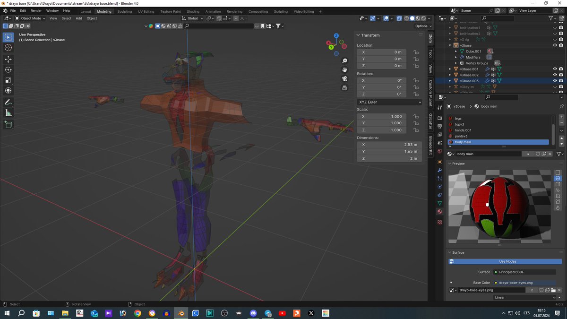
Task: Open the viewport Add menu
Action: 79,18
